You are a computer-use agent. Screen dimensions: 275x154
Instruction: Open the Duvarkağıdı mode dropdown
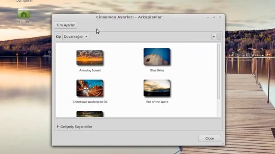[x=76, y=36]
